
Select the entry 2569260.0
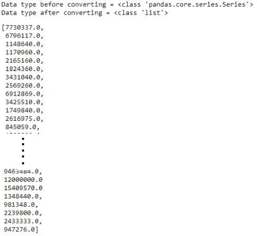pos(23,86)
